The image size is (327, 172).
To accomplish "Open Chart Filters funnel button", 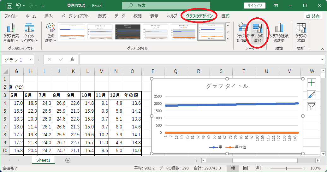I will click(x=311, y=107).
